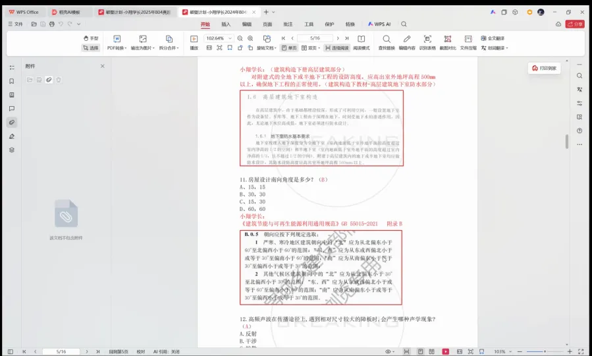The width and height of the screenshot is (592, 356).
Task: Click the 5/16 page number field in toolbar
Action: [x=315, y=38]
